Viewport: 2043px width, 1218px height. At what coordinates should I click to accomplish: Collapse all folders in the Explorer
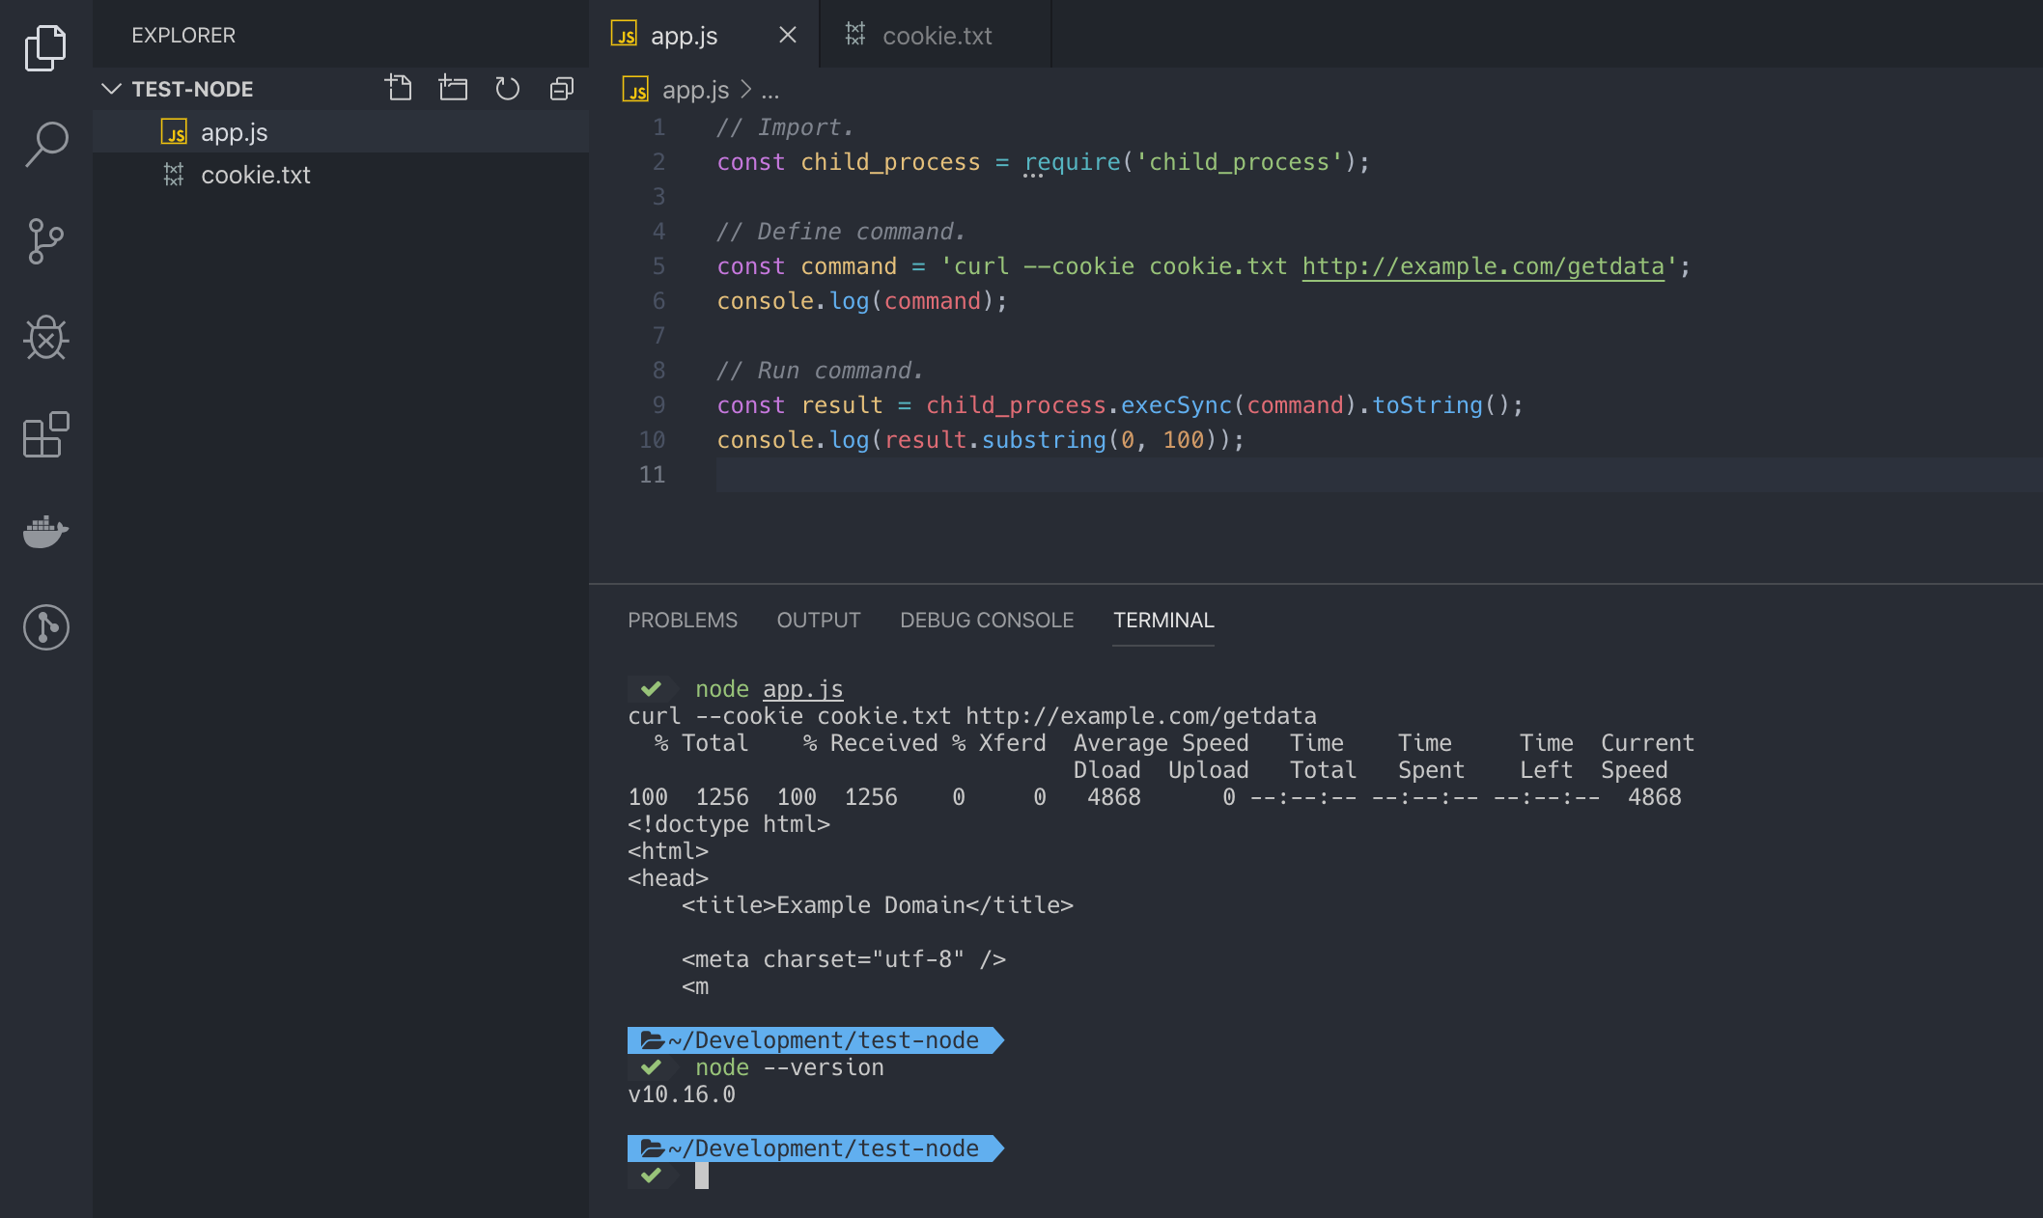[x=561, y=89]
